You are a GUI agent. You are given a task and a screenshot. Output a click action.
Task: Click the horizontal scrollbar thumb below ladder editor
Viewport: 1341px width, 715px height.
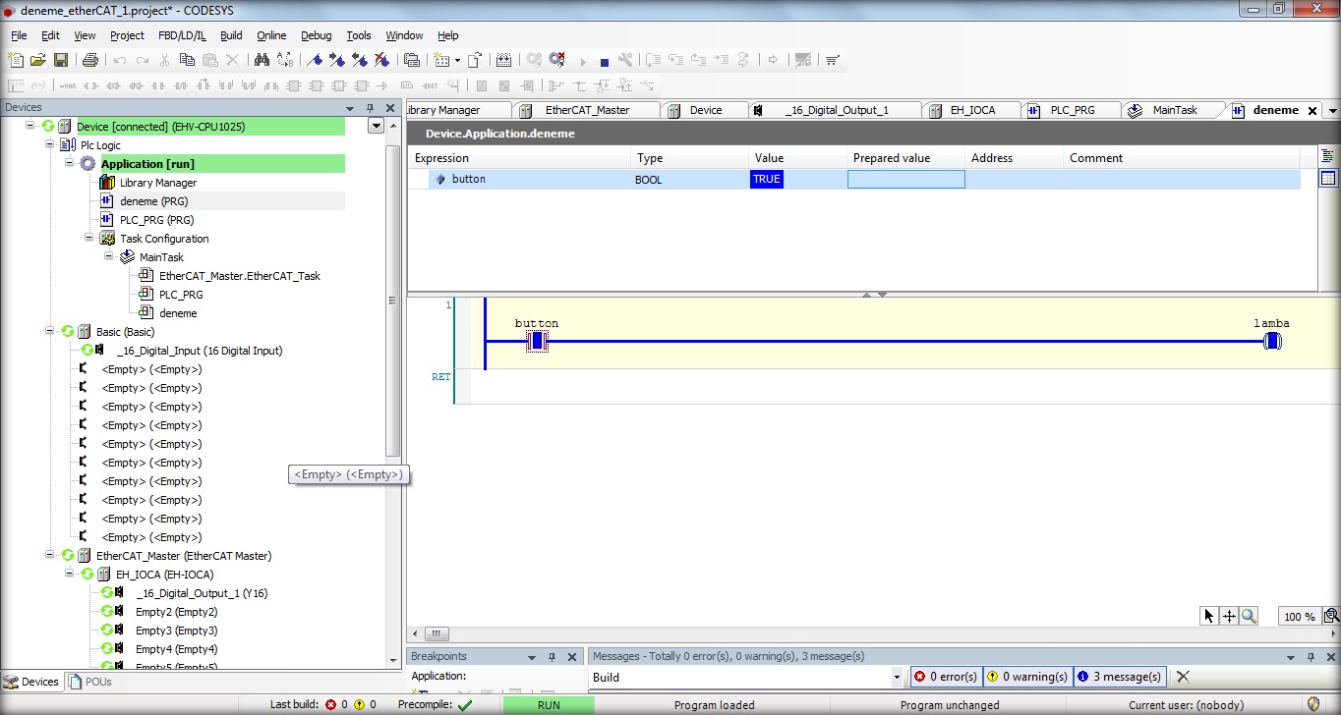[437, 634]
